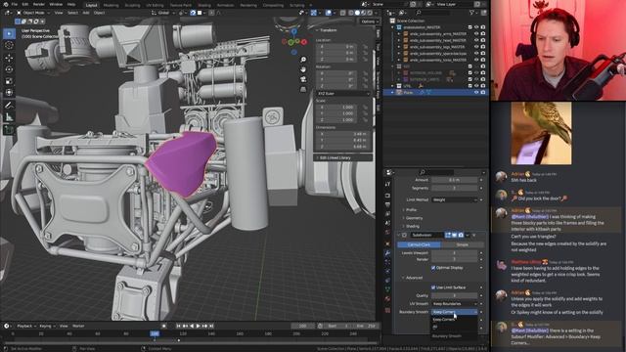
Task: Click the outliner display mode icon
Action: pyautogui.click(x=402, y=13)
